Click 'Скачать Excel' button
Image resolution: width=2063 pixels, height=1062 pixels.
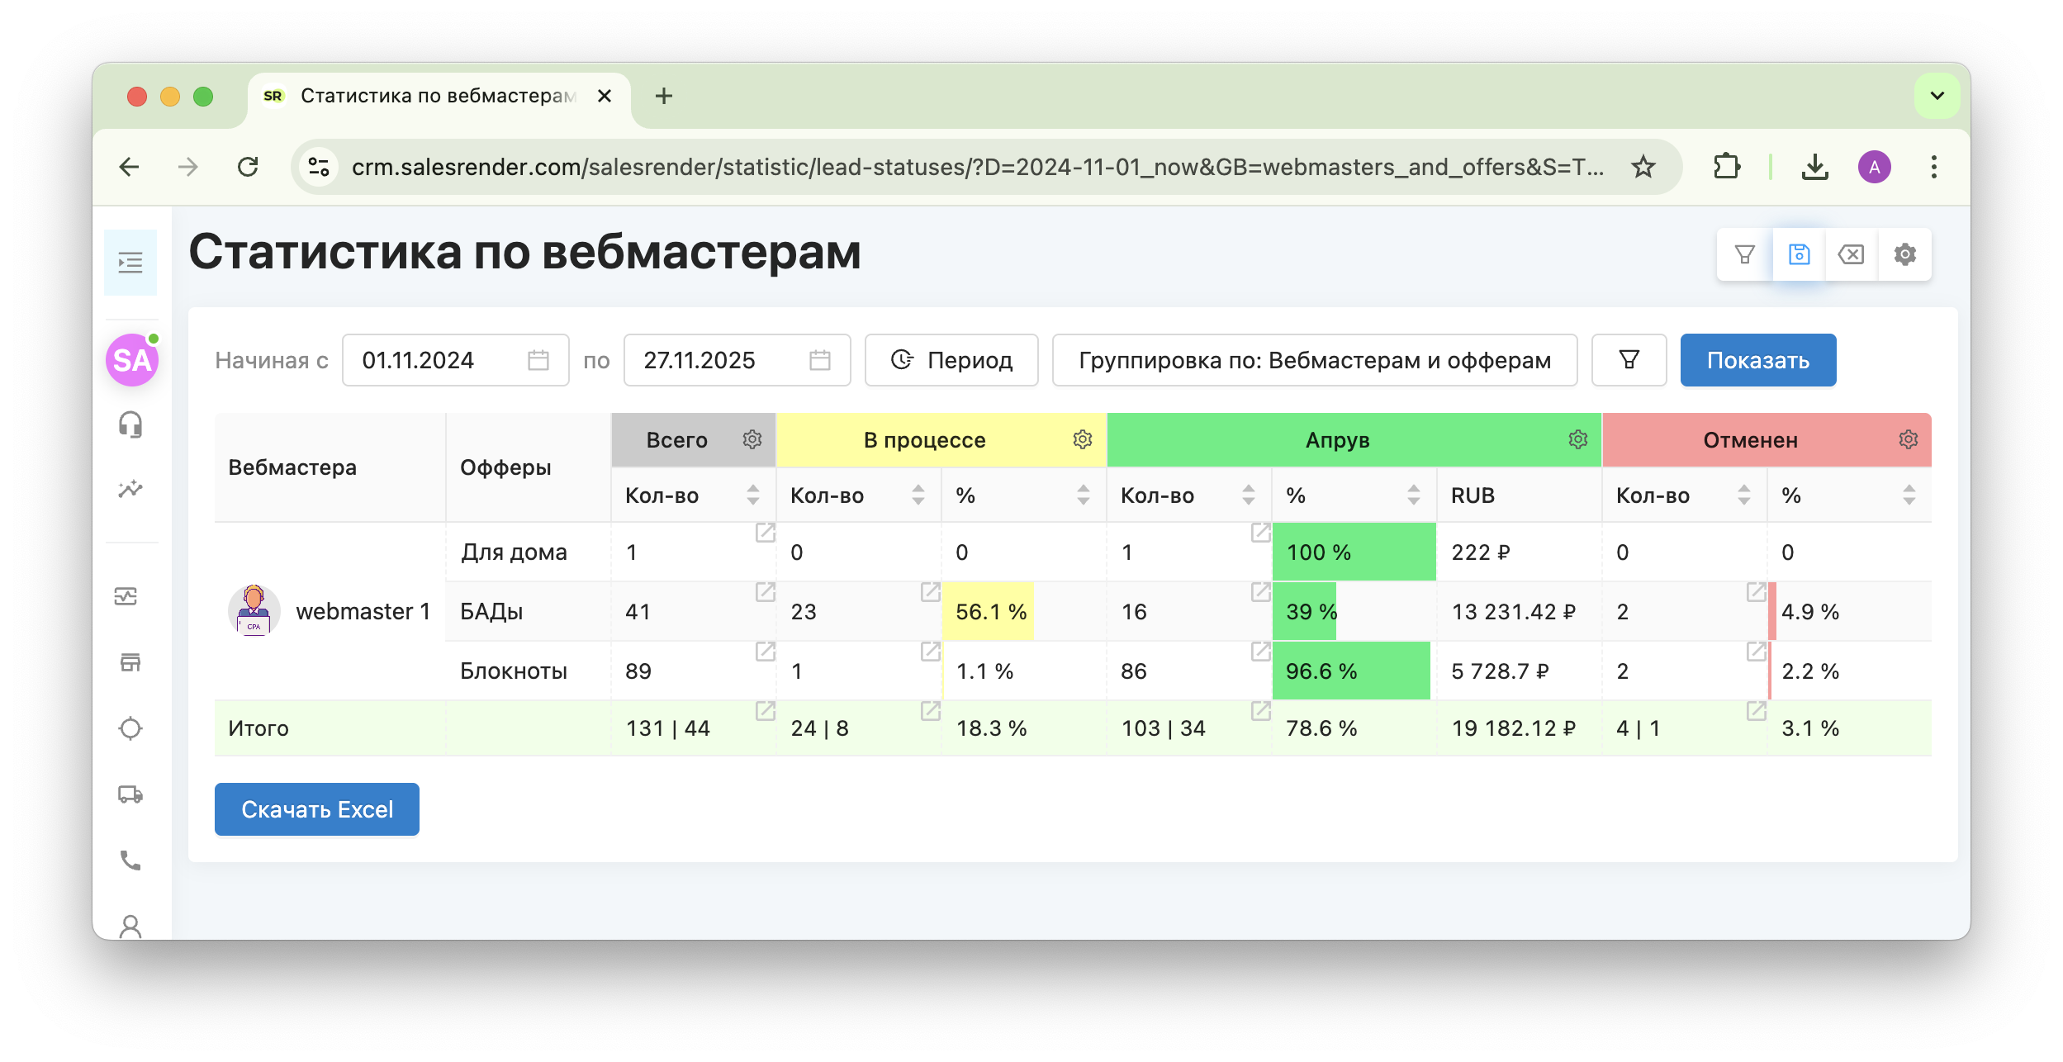click(316, 809)
